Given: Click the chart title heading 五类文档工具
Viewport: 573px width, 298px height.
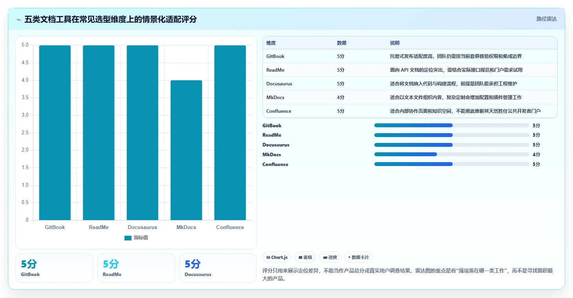Looking at the screenshot, I should coord(111,20).
